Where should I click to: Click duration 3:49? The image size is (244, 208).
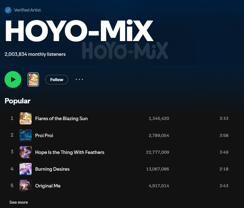pos(224,152)
